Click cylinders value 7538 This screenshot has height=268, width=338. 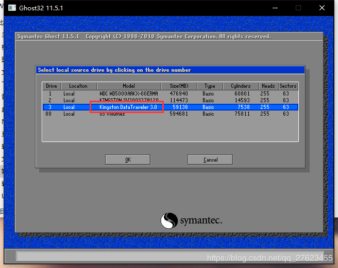[x=244, y=107]
